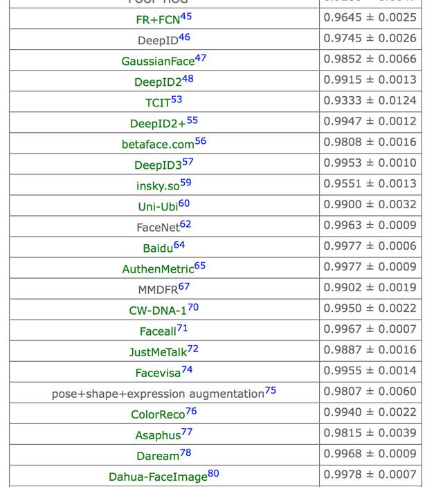This screenshot has height=487, width=443.
Task: Click footnote 67 beside MMDFR
Action: 184,286
